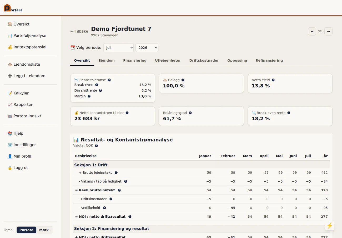342x238 pixels.
Task: Click help icon for Driftskostnader row
Action: click(x=111, y=199)
